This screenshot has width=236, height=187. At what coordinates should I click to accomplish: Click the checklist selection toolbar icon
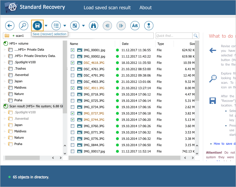56,26
